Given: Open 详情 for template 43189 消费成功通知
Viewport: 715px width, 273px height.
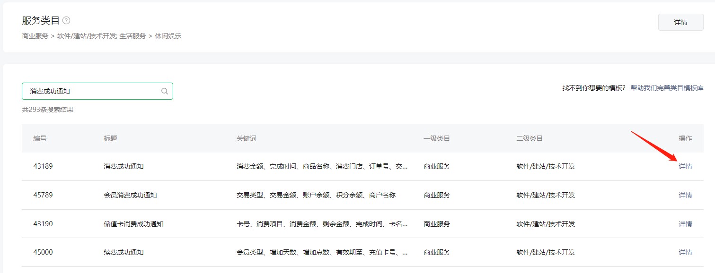Looking at the screenshot, I should click(x=685, y=166).
